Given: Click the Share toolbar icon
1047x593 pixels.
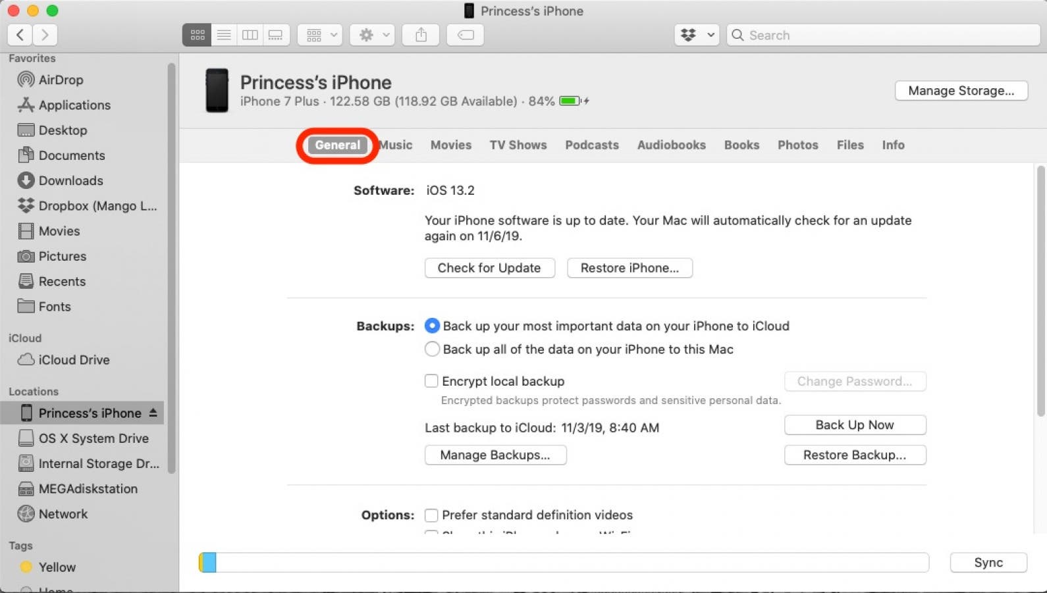Looking at the screenshot, I should point(421,35).
